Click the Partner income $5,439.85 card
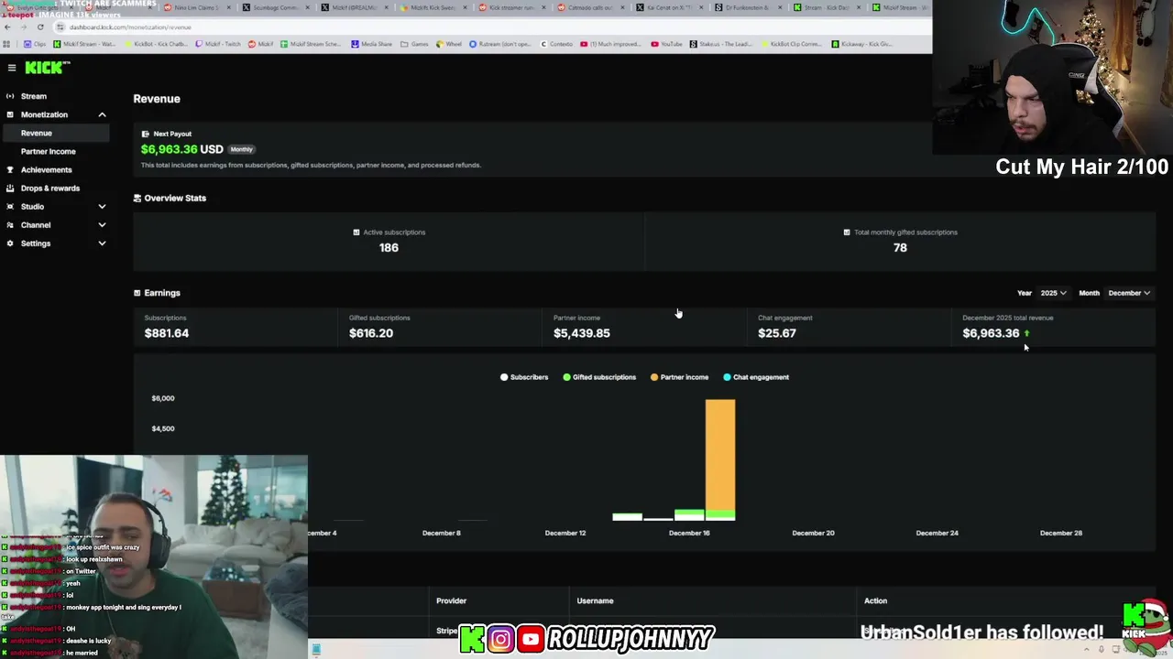 pos(644,327)
